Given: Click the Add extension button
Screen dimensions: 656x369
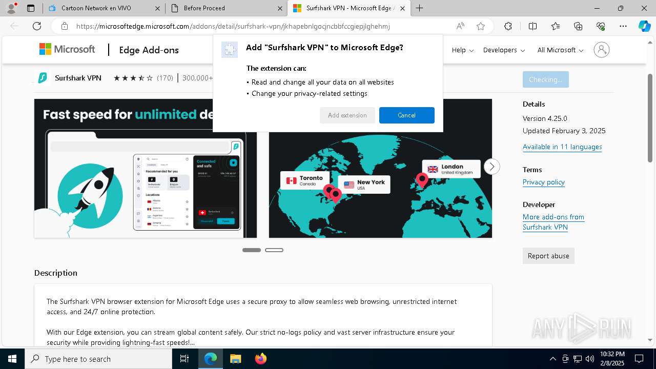Looking at the screenshot, I should (x=347, y=115).
